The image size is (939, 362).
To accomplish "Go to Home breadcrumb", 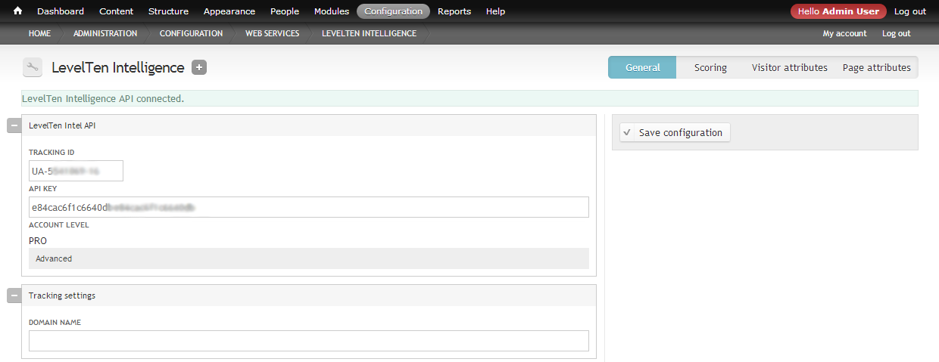I will tap(39, 33).
